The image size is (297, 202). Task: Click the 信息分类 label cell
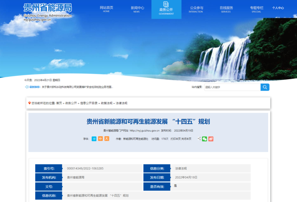pos(157,168)
